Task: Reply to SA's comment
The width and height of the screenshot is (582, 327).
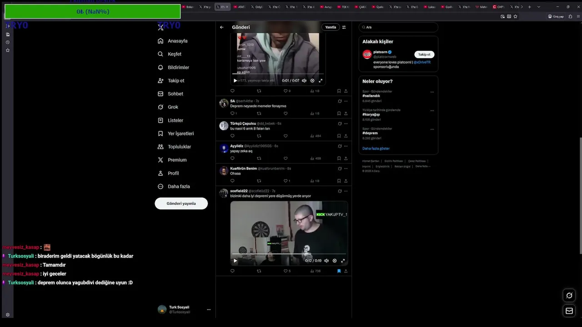Action: [233, 114]
